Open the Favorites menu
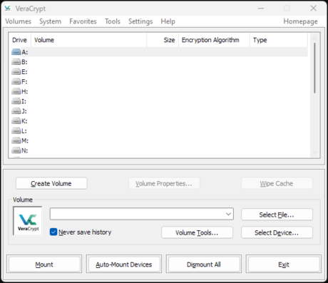This screenshot has height=283, width=328. coord(83,21)
